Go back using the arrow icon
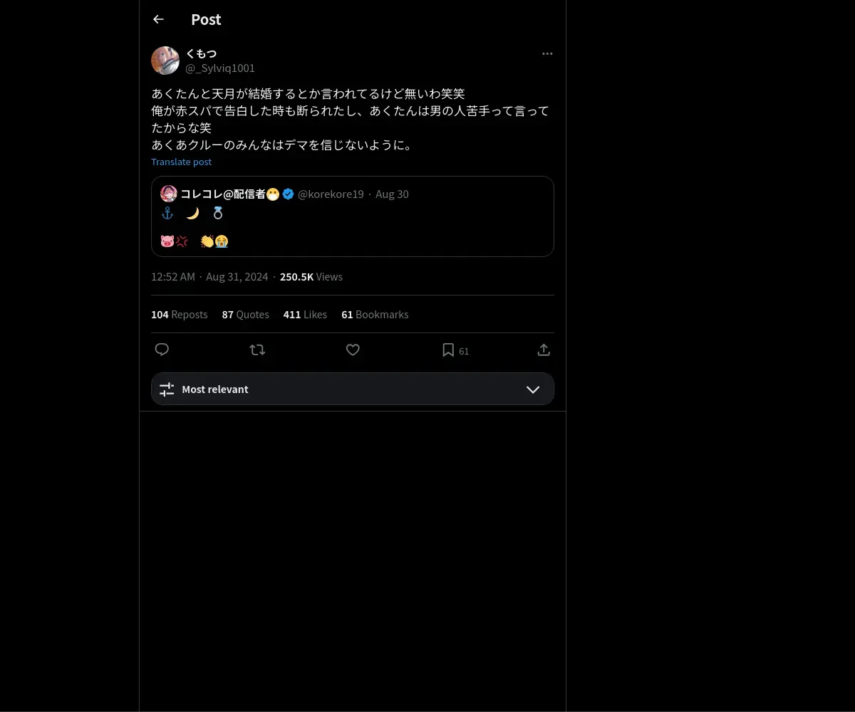 pos(158,19)
